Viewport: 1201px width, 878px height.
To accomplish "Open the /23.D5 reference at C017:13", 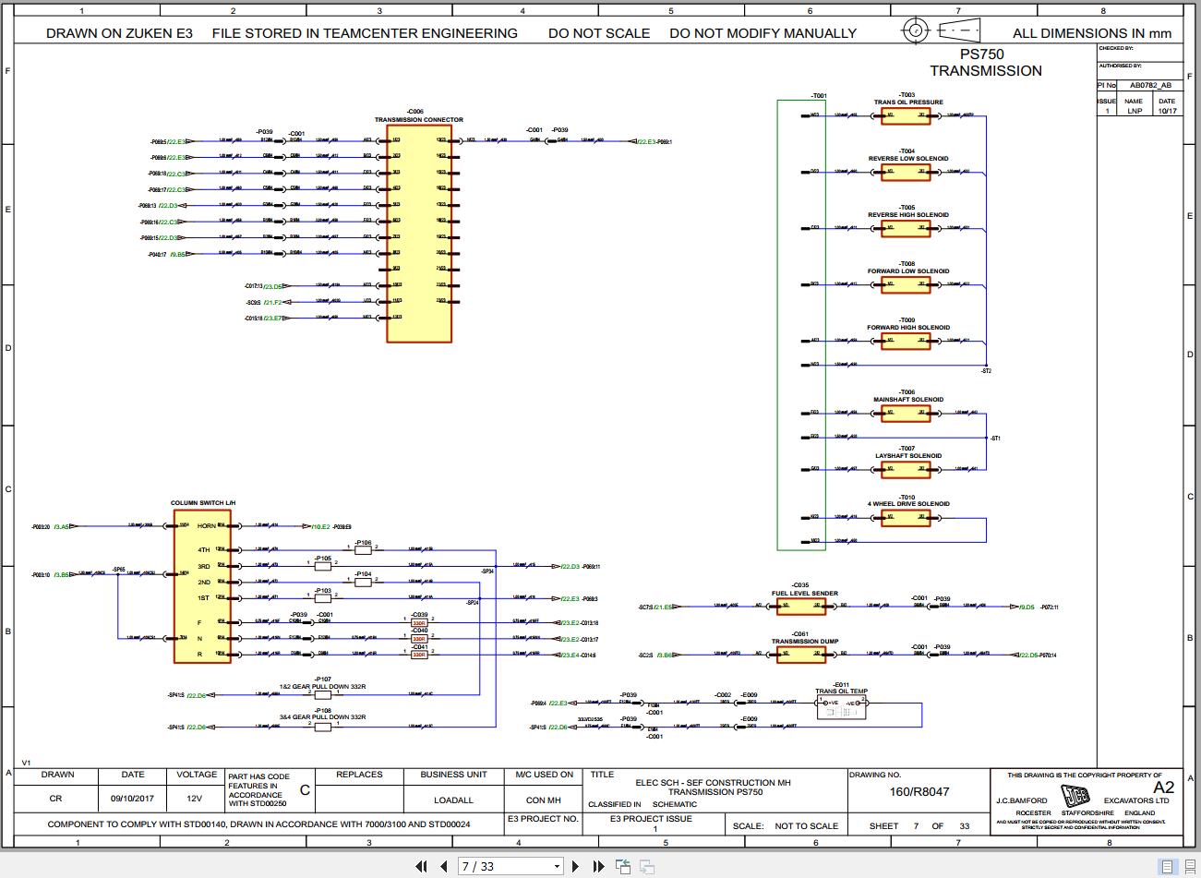I will [272, 286].
